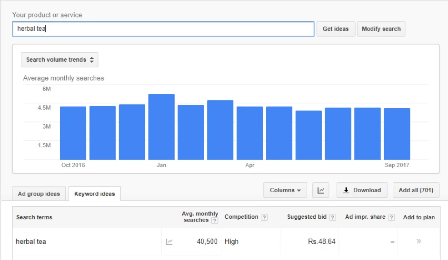Viewport: 448px width, 260px height.
Task: Toggle the chart view icon button
Action: pyautogui.click(x=321, y=190)
